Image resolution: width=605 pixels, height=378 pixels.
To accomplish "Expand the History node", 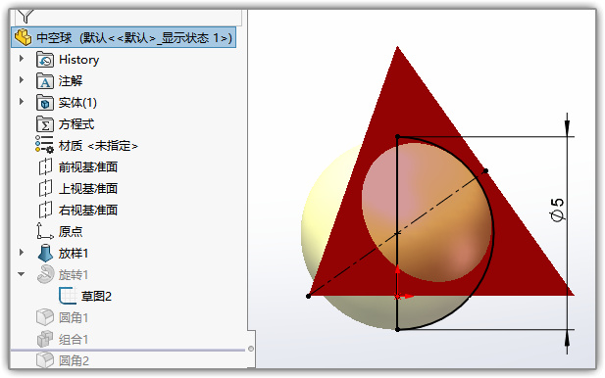I will tap(22, 59).
